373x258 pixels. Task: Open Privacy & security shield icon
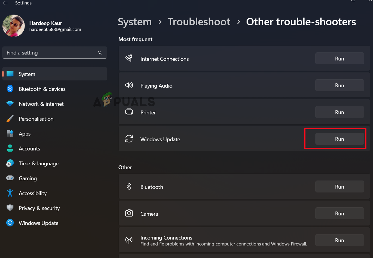click(x=10, y=208)
